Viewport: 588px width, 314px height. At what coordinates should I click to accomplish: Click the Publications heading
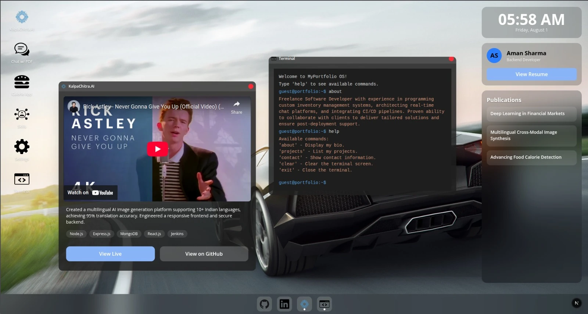point(504,100)
